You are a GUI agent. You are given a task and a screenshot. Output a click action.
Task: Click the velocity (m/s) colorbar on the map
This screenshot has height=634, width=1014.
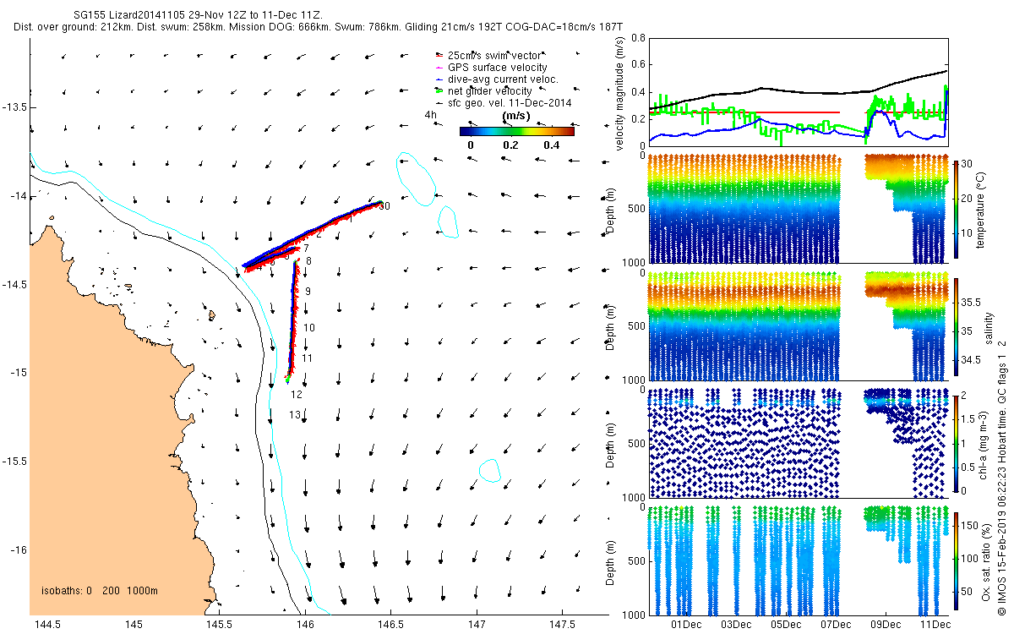(516, 131)
